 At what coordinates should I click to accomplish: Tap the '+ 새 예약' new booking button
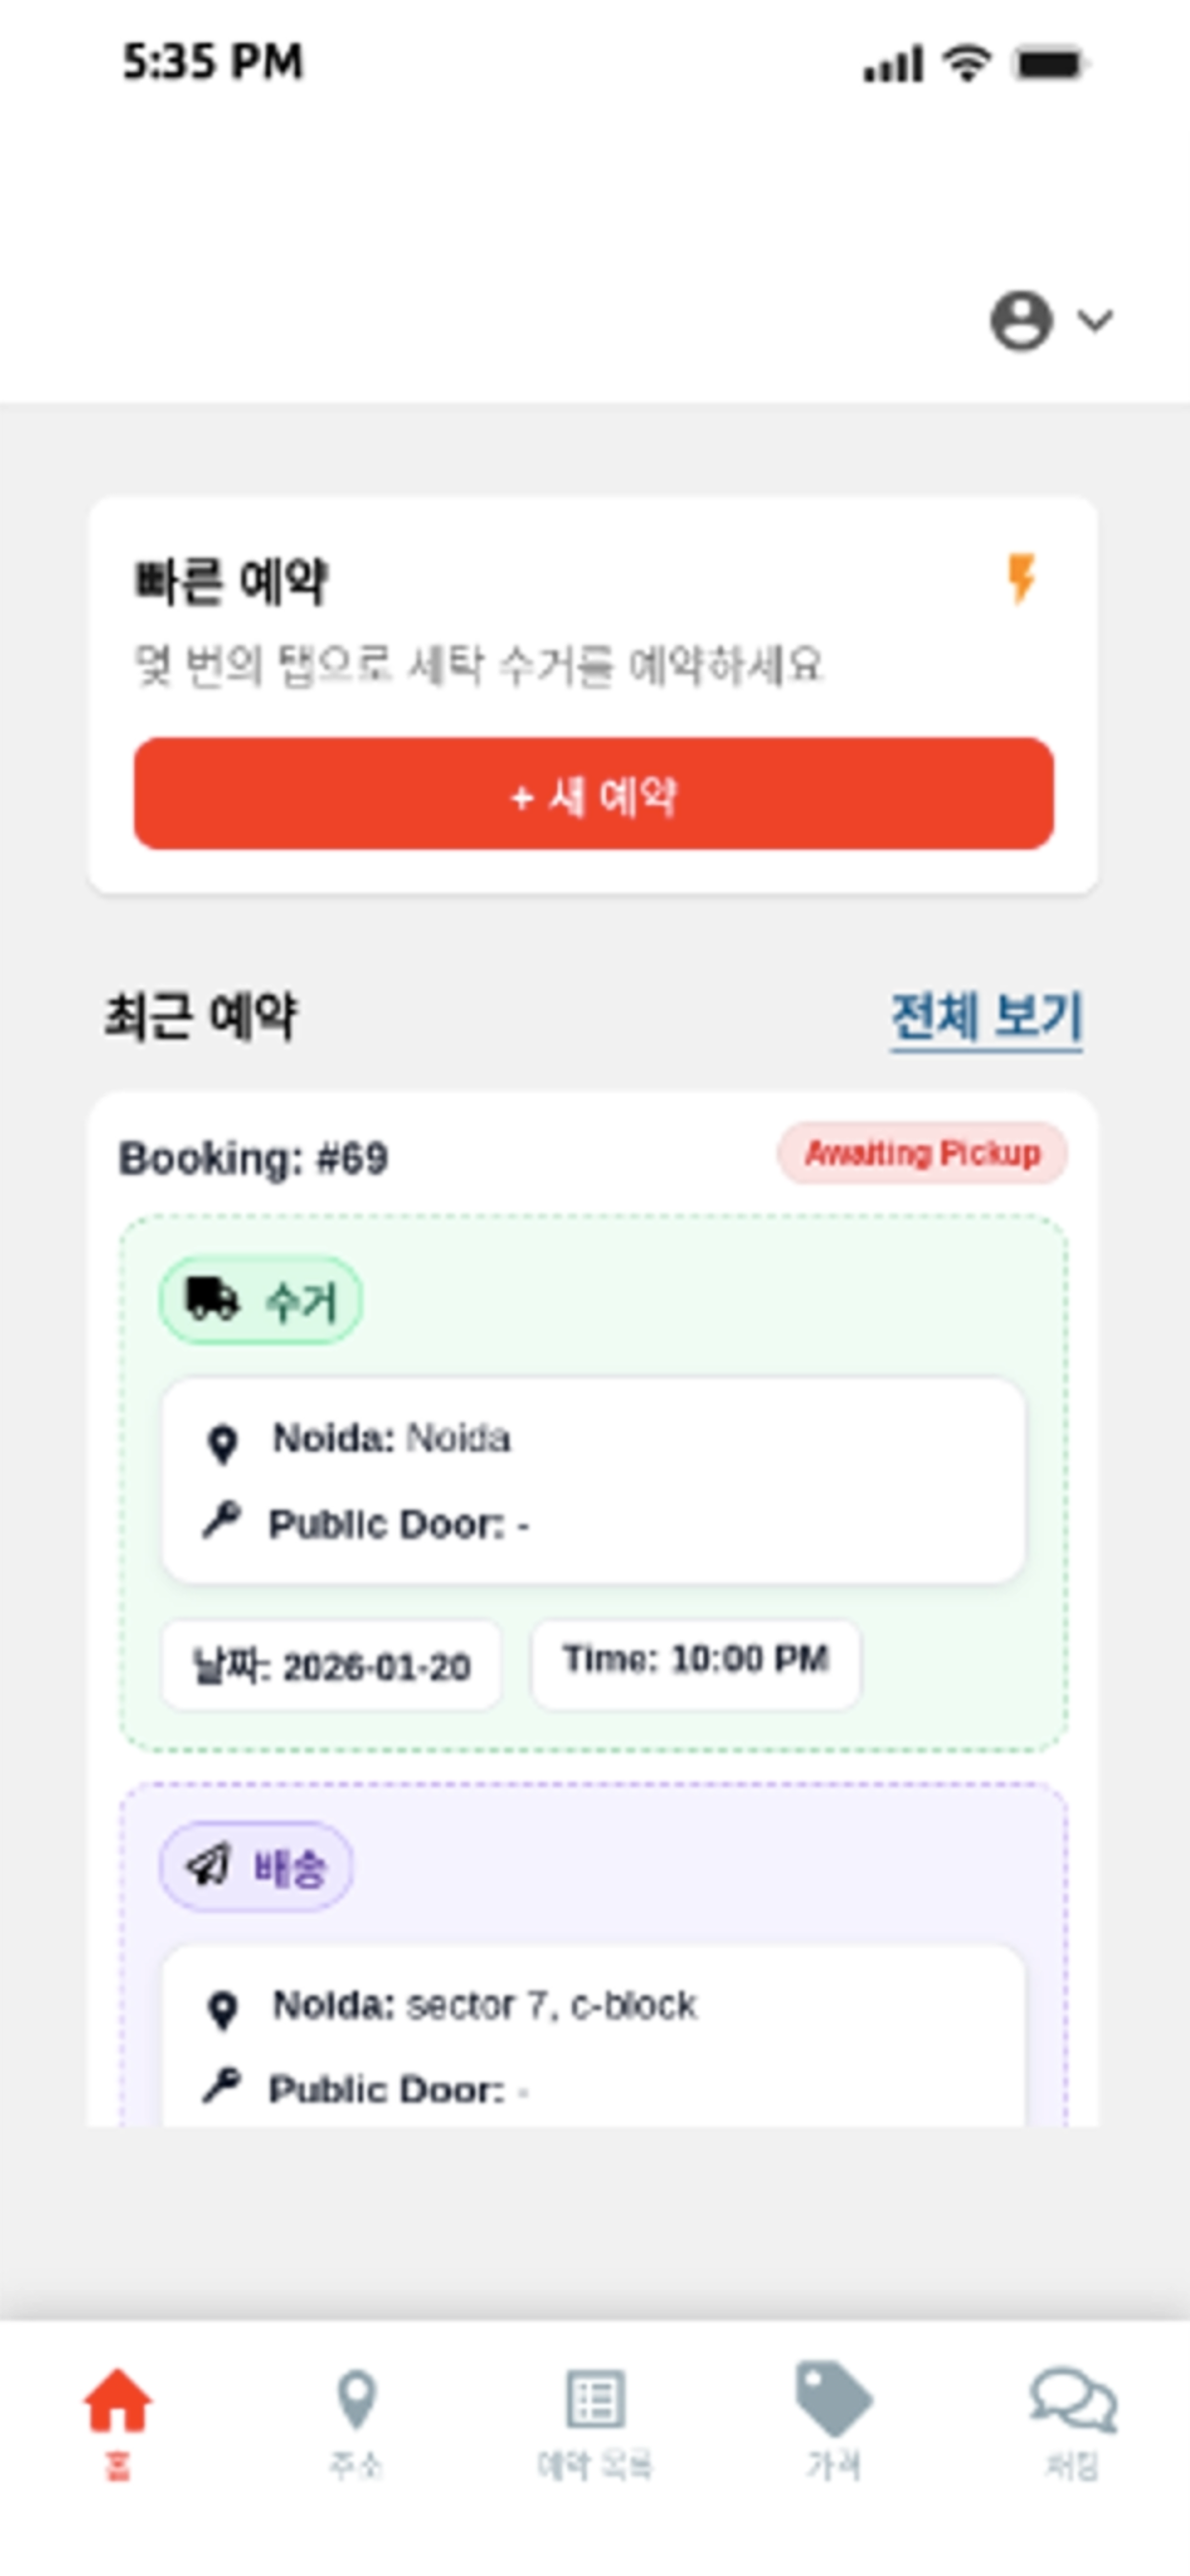pos(594,794)
